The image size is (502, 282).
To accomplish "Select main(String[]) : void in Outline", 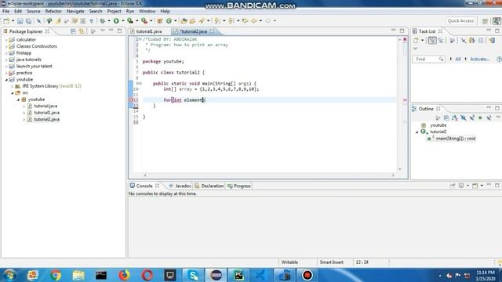I will click(x=456, y=139).
